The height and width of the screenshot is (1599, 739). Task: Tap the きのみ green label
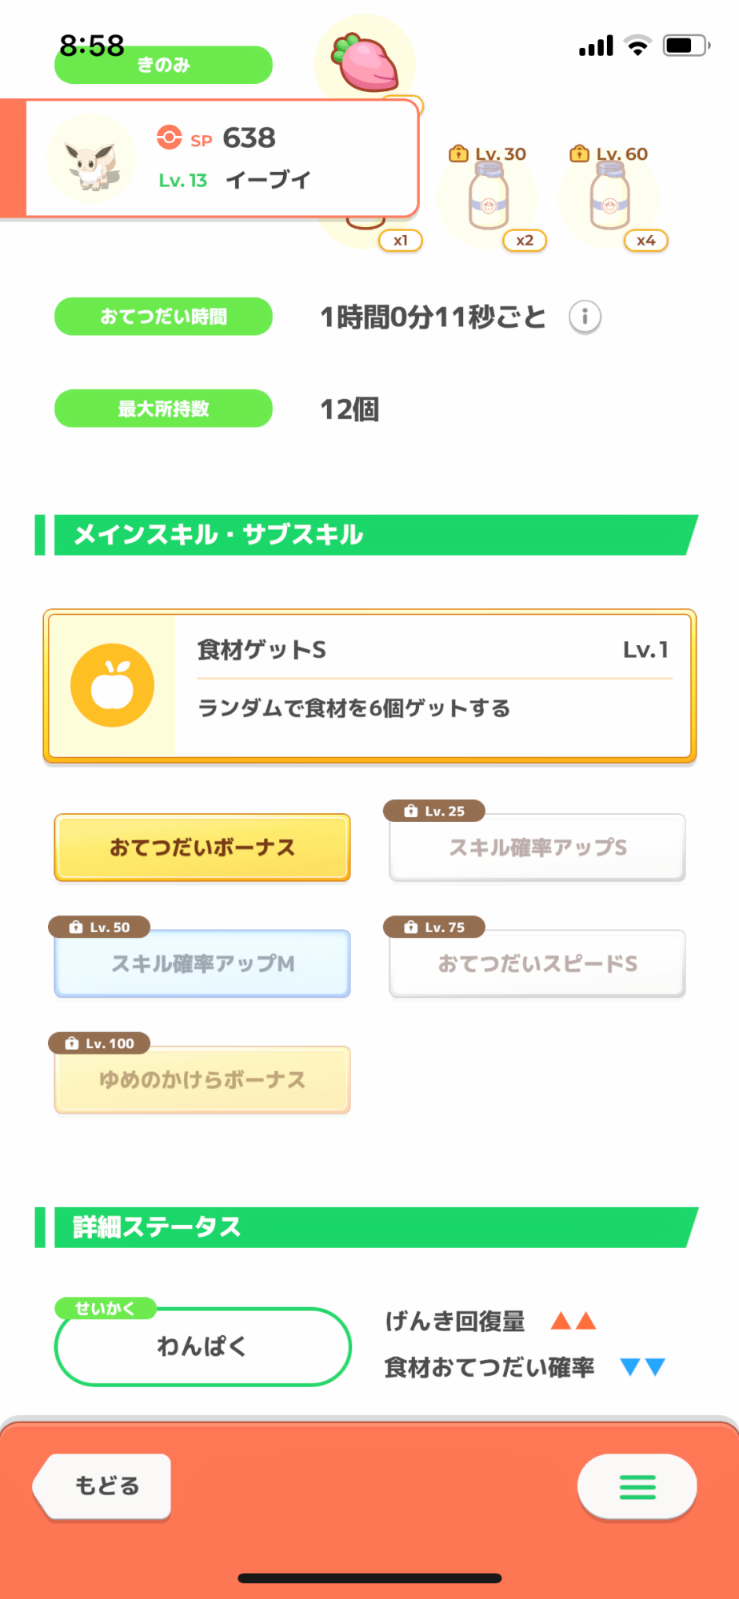pos(163,66)
